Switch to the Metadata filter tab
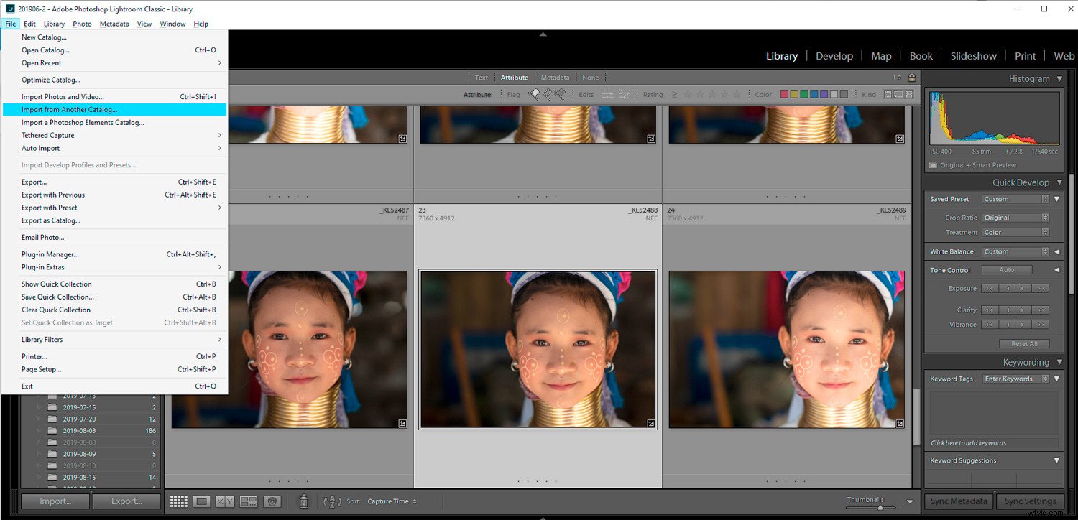 coord(555,78)
